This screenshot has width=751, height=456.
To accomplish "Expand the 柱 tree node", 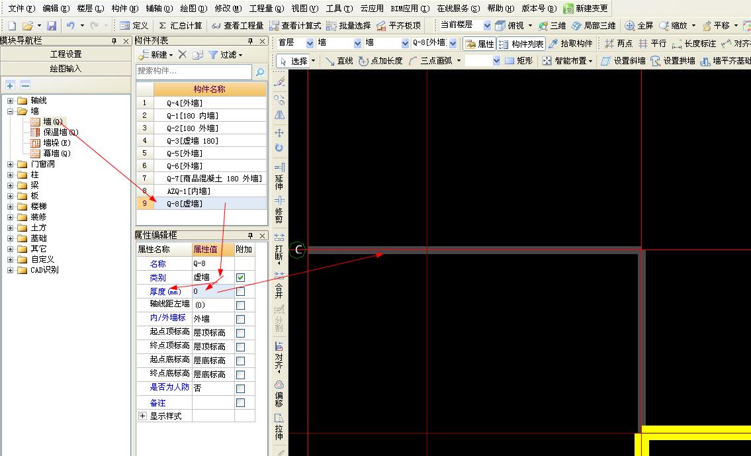I will (10, 175).
